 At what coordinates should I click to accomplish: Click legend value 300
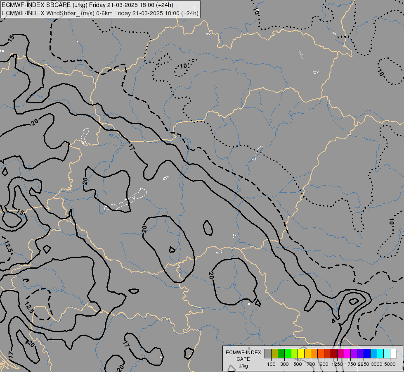[x=284, y=364]
